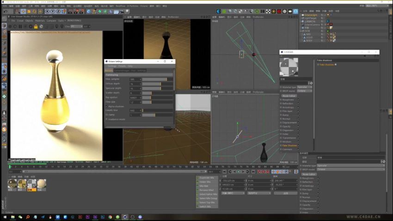Open the Compare menu in Live Viewer
Screen dimensions: 393x221
coord(51,20)
